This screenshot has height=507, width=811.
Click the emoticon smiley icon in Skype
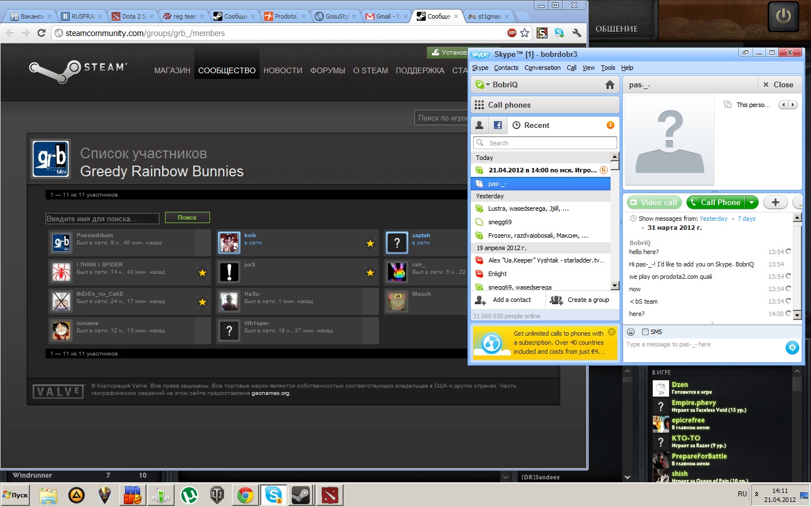tap(631, 332)
